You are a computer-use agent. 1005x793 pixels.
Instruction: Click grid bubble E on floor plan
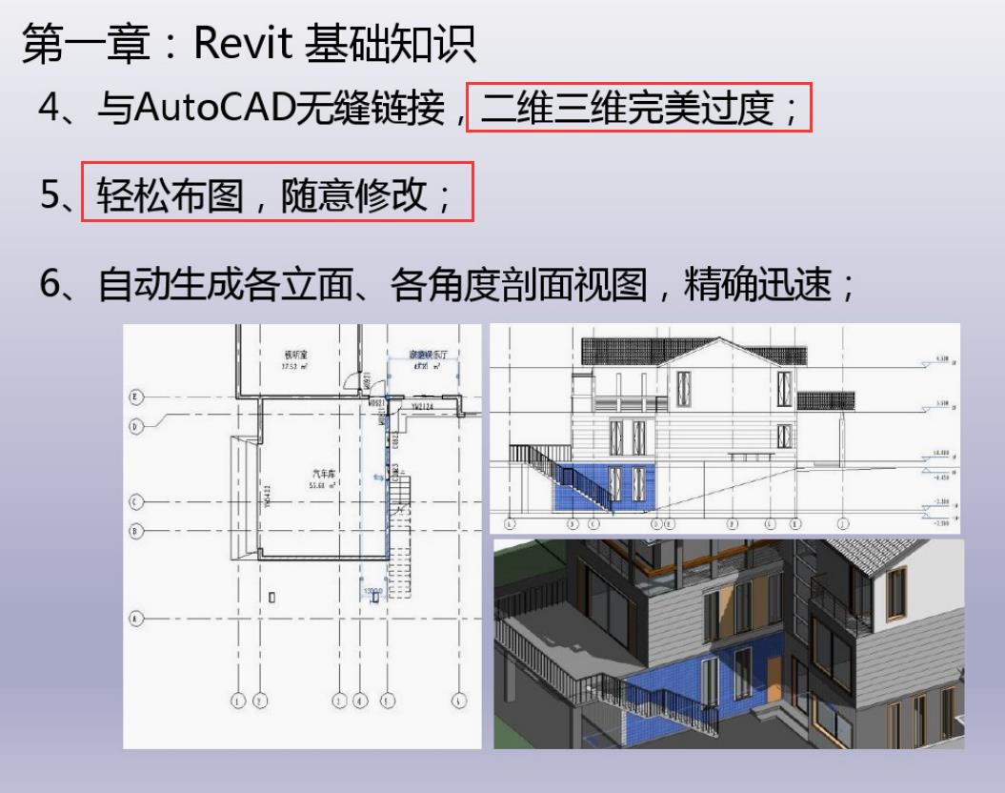coord(135,396)
